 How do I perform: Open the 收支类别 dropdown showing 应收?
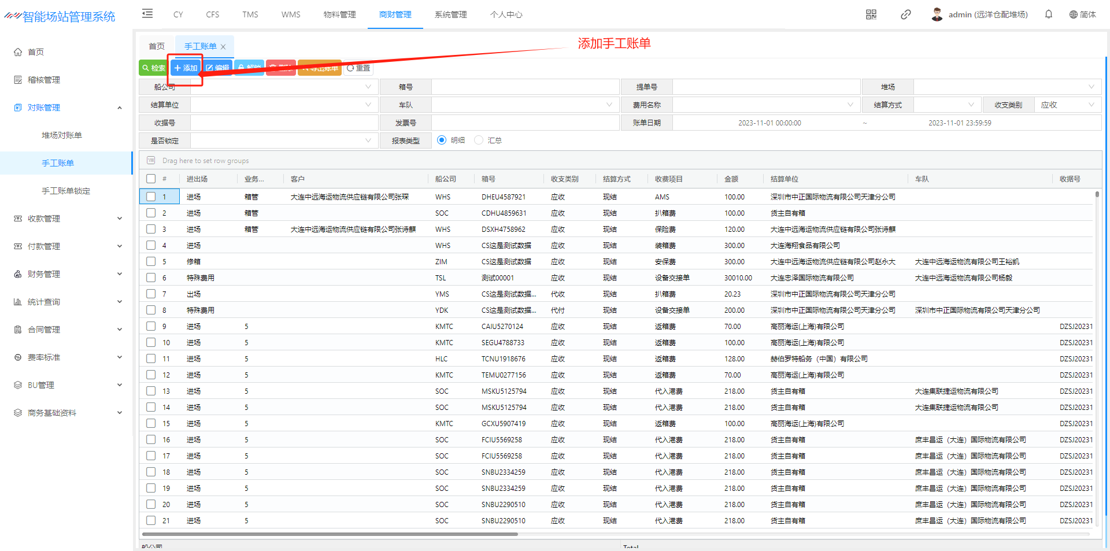coord(1067,105)
